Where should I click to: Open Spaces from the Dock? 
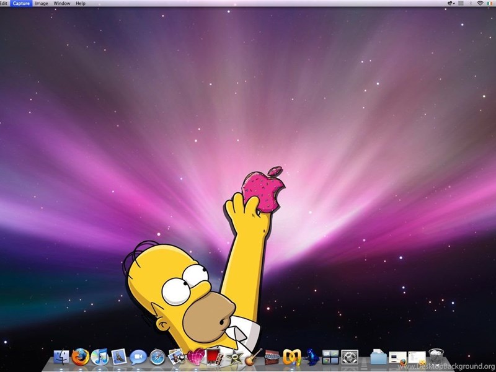pyautogui.click(x=330, y=358)
